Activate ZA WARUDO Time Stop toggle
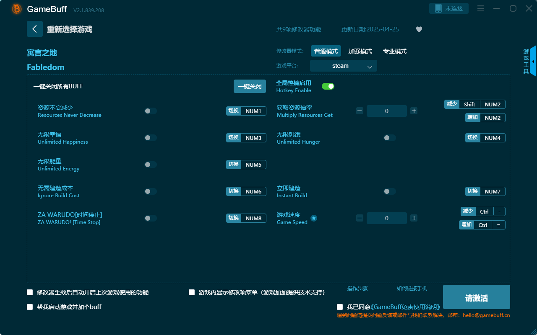The image size is (537, 335). pyautogui.click(x=151, y=218)
